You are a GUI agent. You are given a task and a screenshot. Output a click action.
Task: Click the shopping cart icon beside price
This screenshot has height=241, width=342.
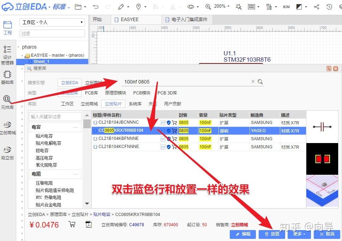[x=72, y=224]
